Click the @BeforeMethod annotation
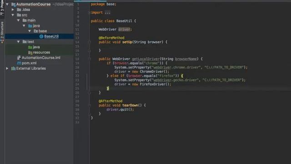This screenshot has width=291, height=164. (111, 38)
